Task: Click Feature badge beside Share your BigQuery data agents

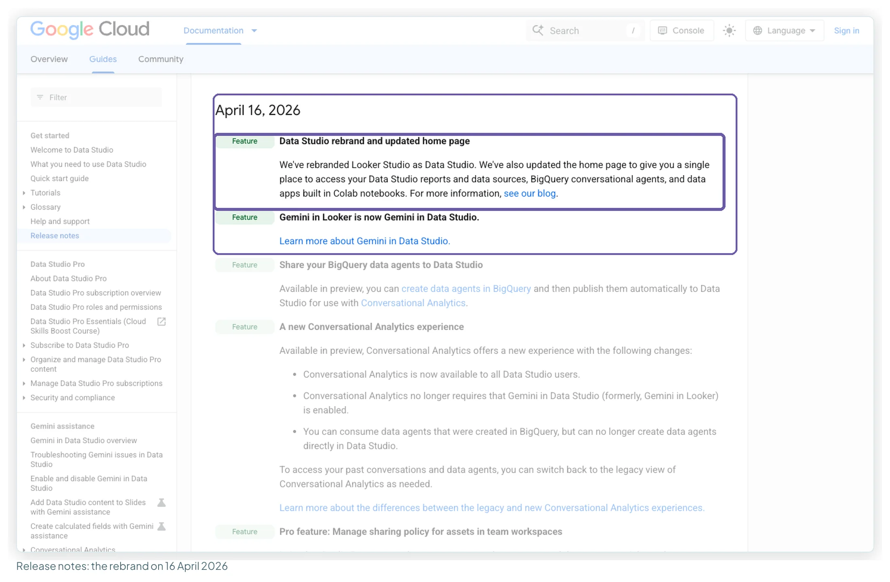Action: click(244, 265)
